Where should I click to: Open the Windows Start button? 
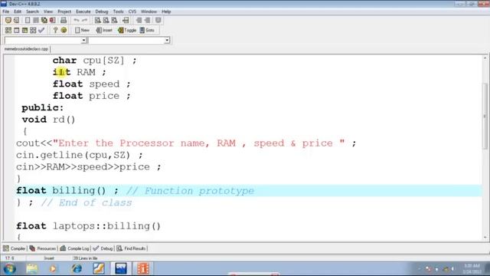(9, 268)
